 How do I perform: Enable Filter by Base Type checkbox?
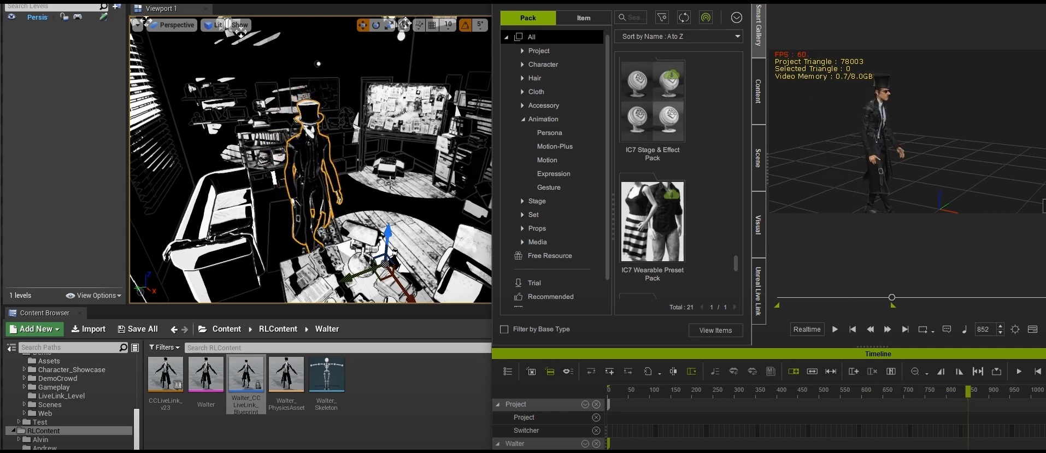[x=504, y=330]
